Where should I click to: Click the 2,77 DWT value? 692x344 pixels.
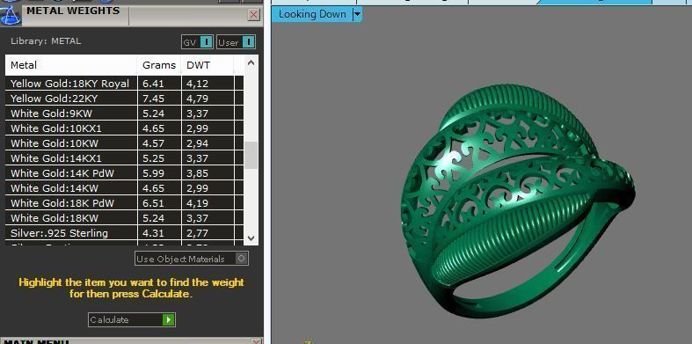[x=197, y=233]
